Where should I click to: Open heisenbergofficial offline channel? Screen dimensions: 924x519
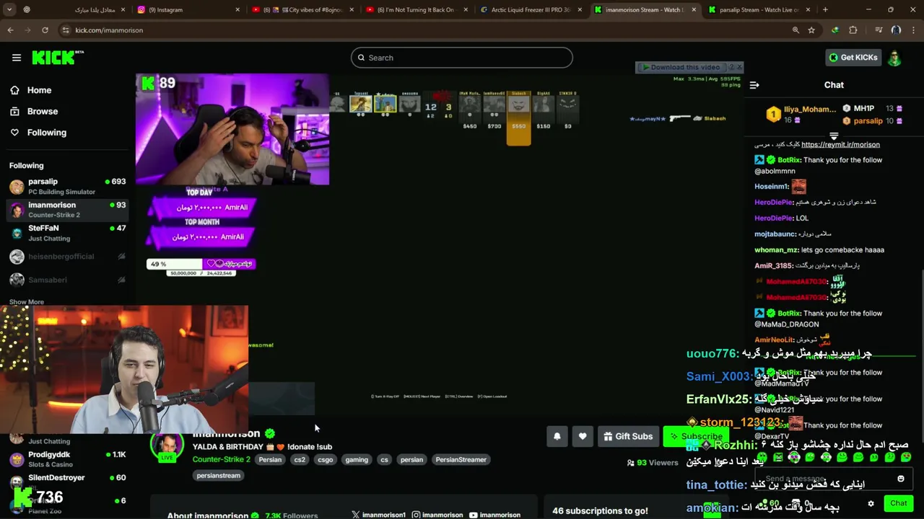(x=66, y=257)
